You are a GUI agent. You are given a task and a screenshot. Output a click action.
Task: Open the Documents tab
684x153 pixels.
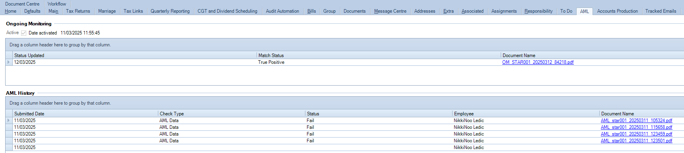355,11
